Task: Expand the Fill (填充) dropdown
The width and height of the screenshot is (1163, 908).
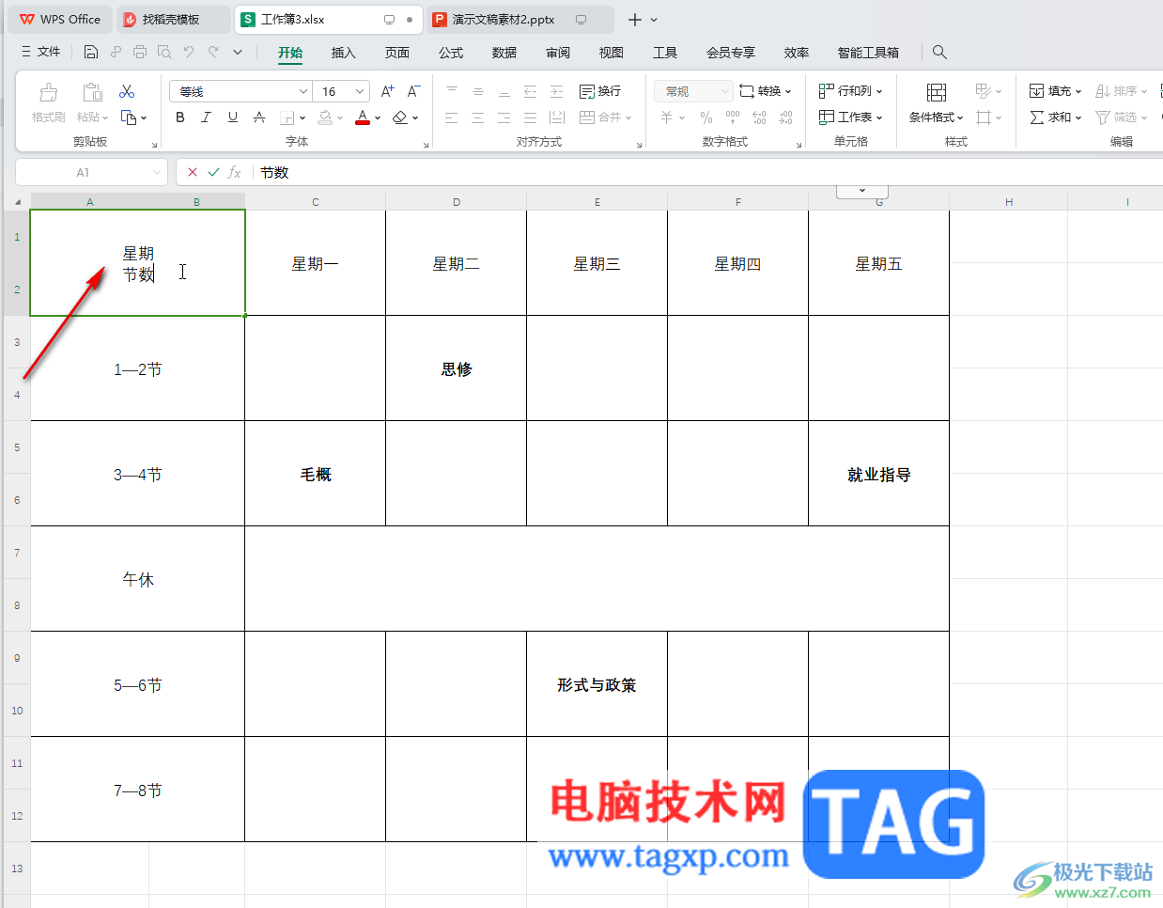Action: tap(1056, 91)
